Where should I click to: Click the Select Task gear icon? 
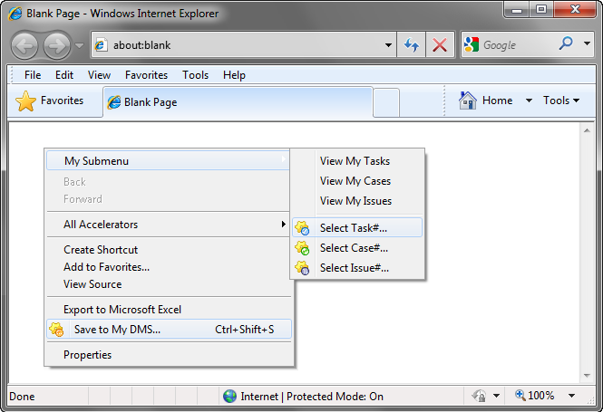[302, 228]
